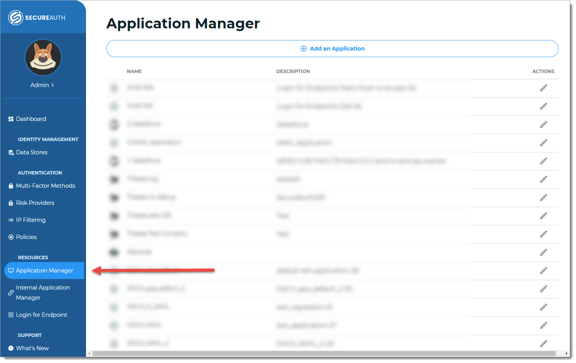The width and height of the screenshot is (576, 363).
Task: Open the What's New page
Action: (x=32, y=348)
